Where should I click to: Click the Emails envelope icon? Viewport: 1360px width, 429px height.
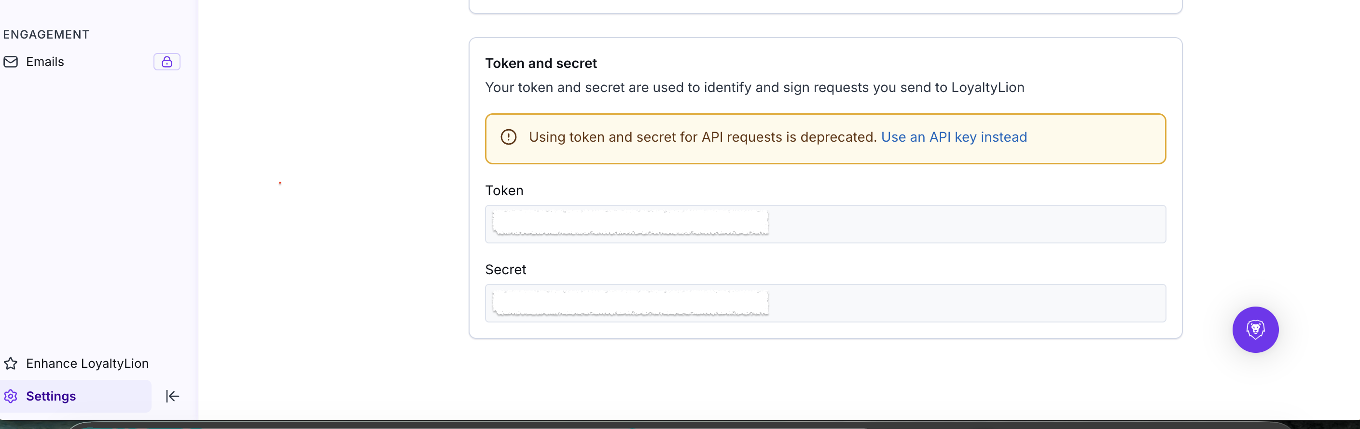point(11,62)
